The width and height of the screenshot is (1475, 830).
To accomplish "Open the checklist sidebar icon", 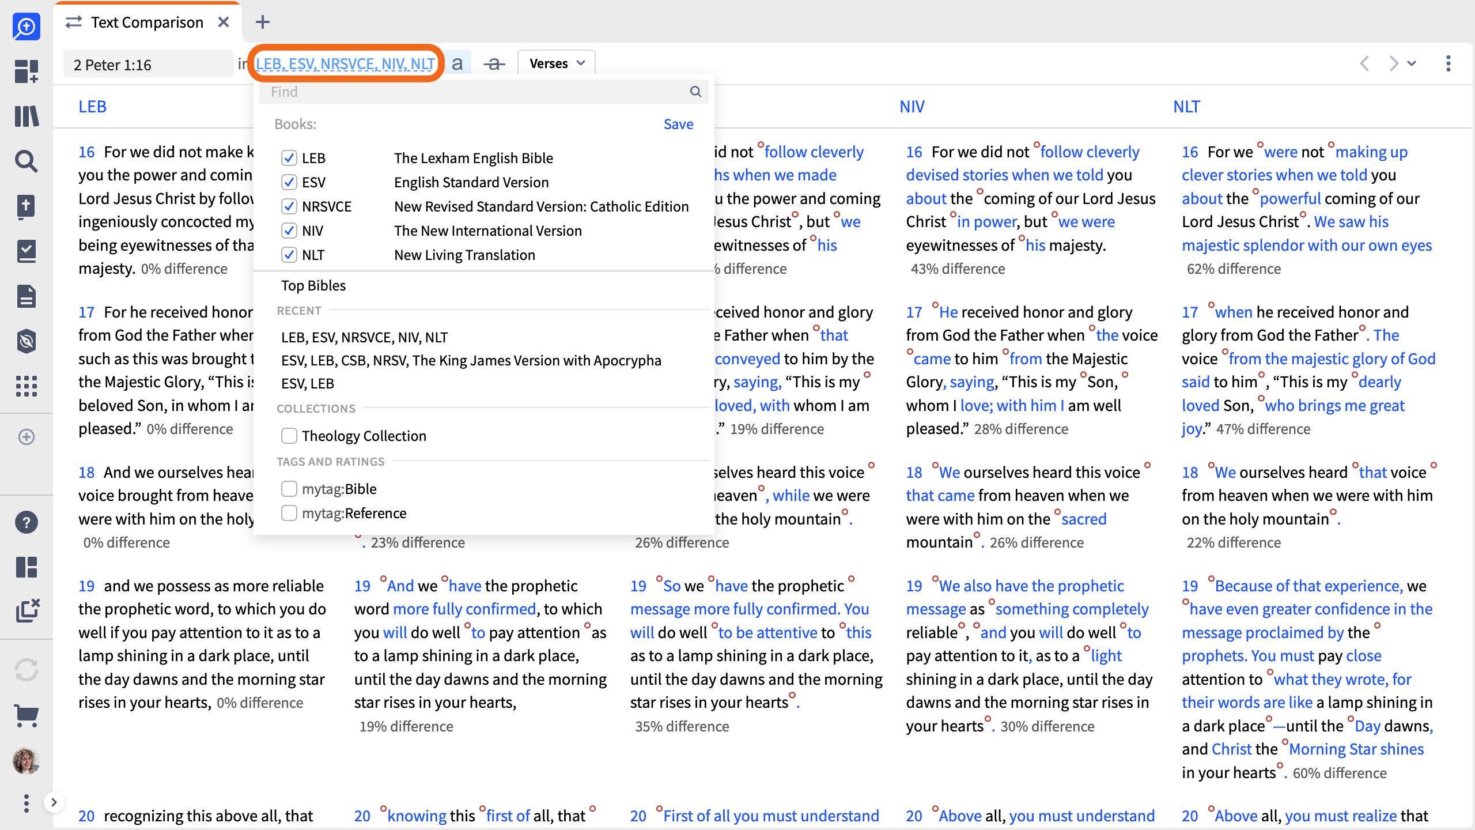I will [x=27, y=251].
